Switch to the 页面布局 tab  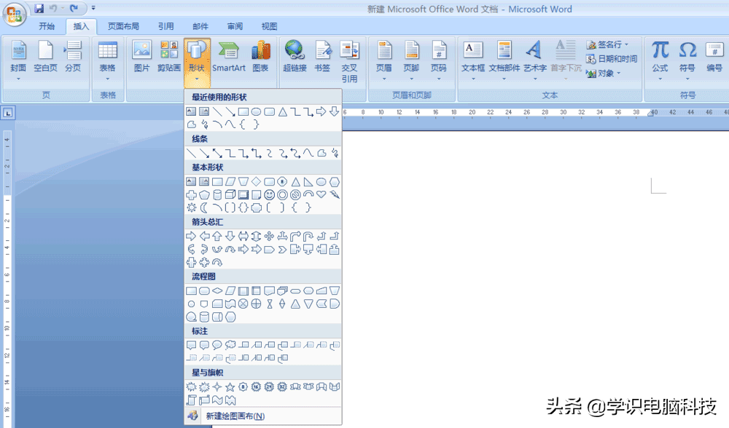pos(123,26)
